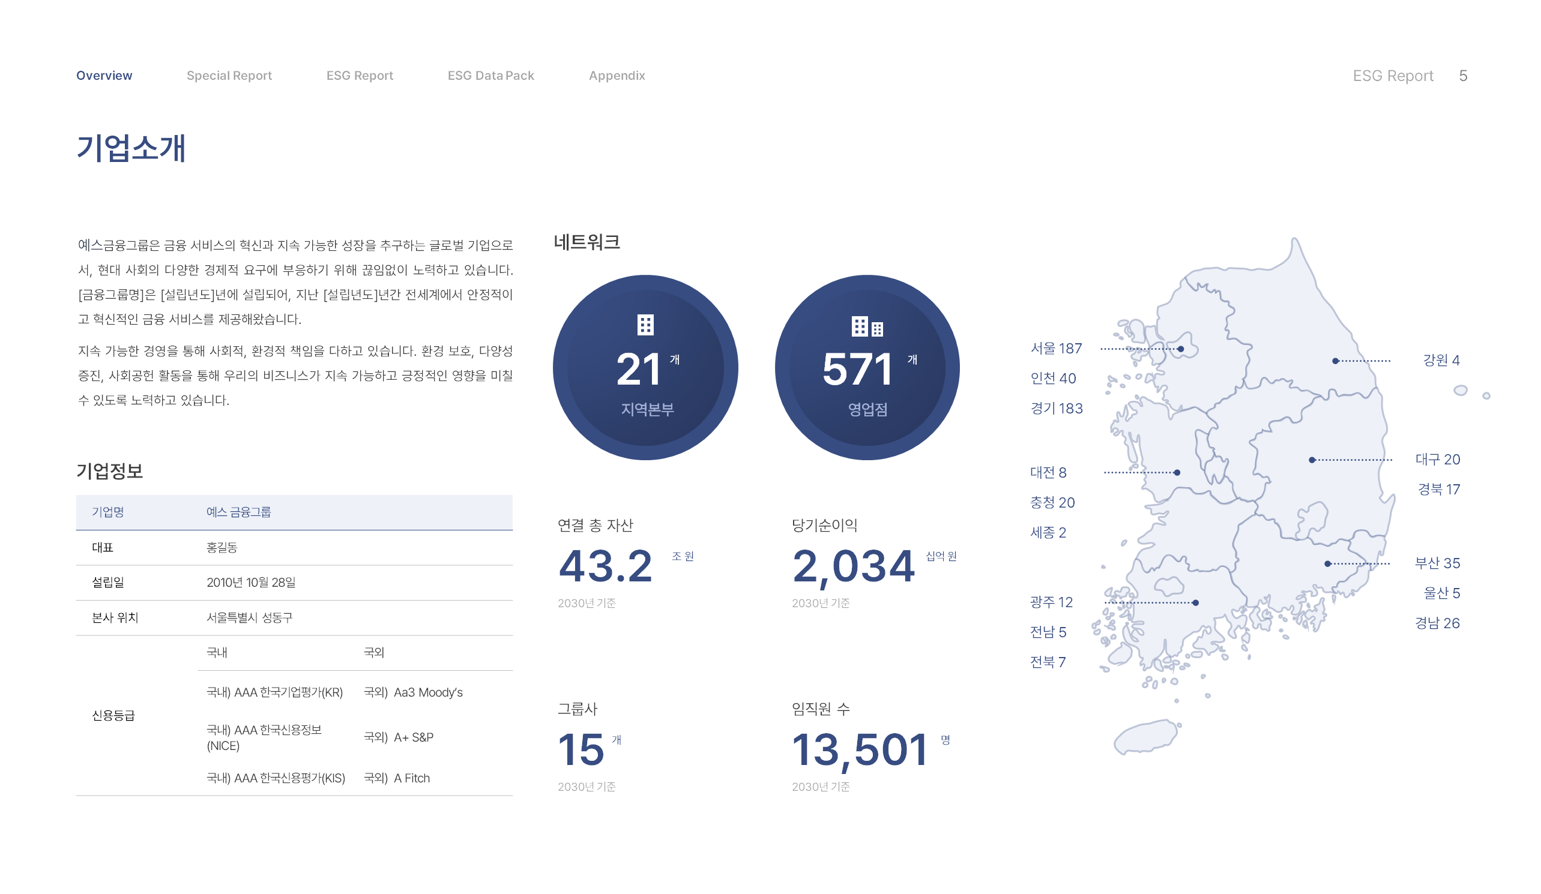The height and width of the screenshot is (894, 1541).
Task: Click the Busan marker dot on map
Action: tap(1327, 564)
